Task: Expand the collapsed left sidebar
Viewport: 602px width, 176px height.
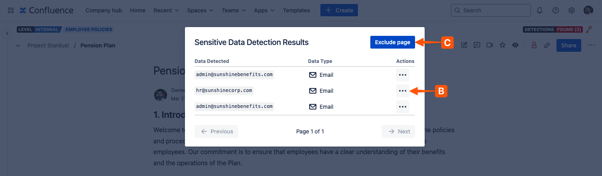Action: (x=7, y=33)
